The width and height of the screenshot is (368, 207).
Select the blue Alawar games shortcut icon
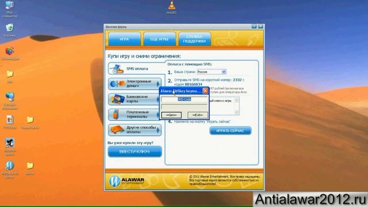pyautogui.click(x=10, y=166)
